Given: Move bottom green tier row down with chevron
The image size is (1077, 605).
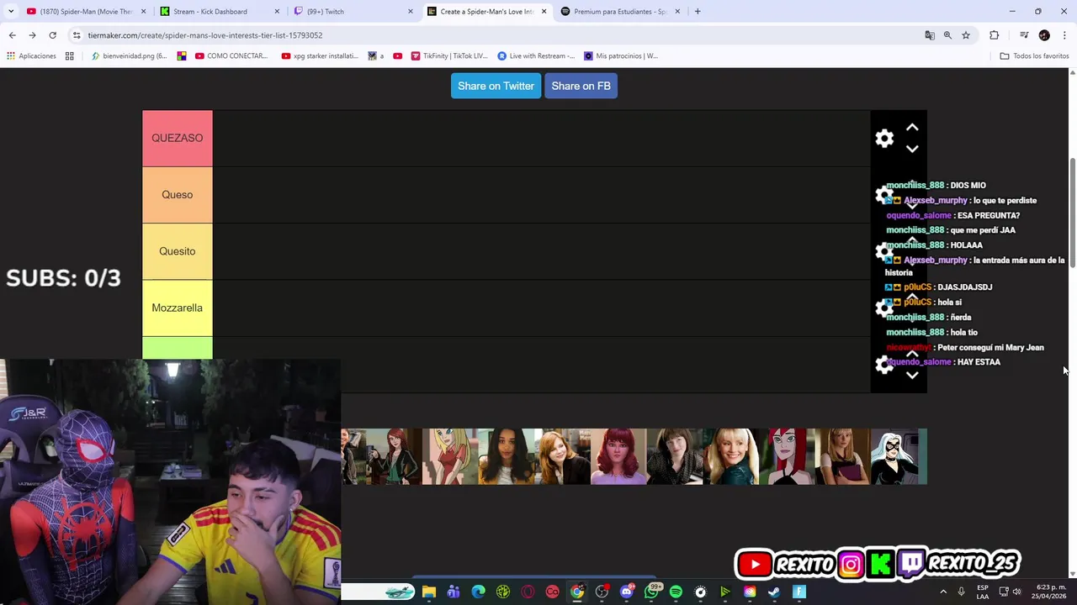Looking at the screenshot, I should [x=912, y=376].
